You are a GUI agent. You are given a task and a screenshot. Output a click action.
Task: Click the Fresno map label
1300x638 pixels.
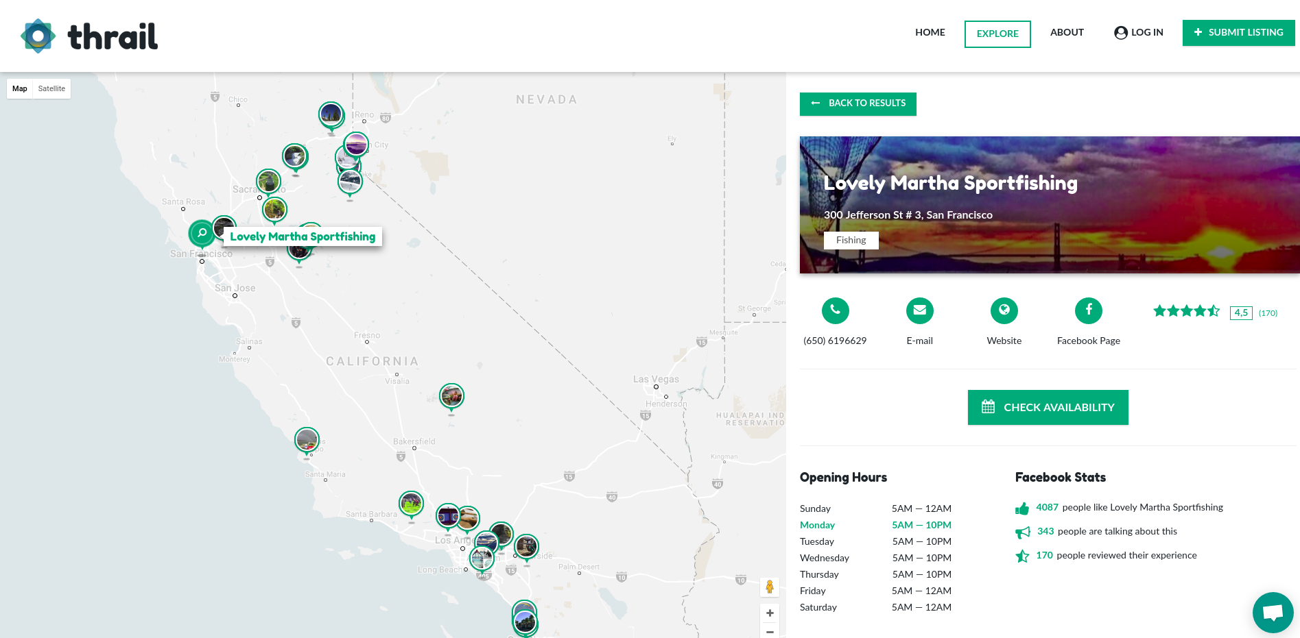click(x=367, y=335)
